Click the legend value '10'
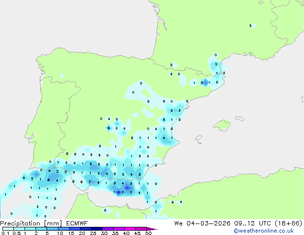304x235 pixels. tap(60, 233)
